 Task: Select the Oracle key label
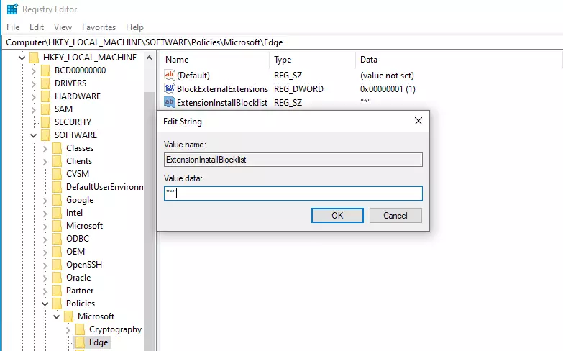tap(78, 278)
